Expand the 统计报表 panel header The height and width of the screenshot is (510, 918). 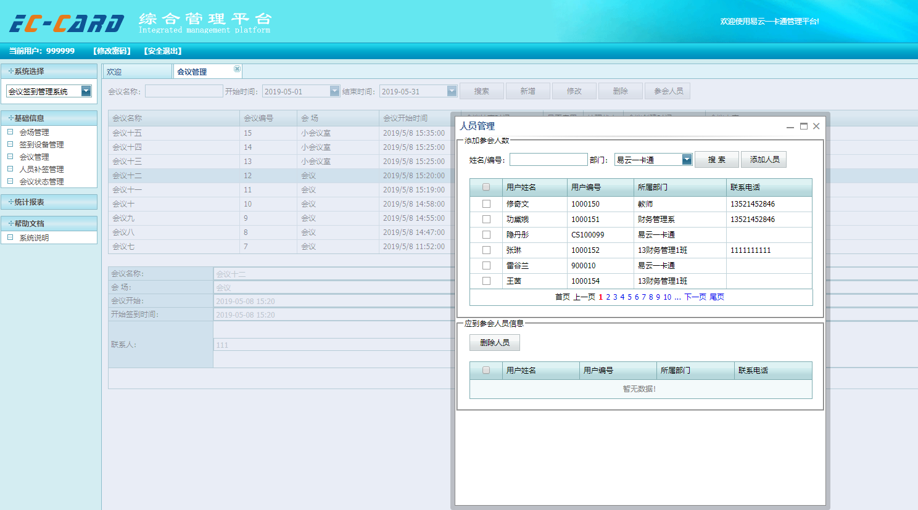click(49, 202)
